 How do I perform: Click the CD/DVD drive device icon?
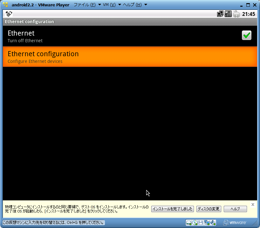point(195,223)
